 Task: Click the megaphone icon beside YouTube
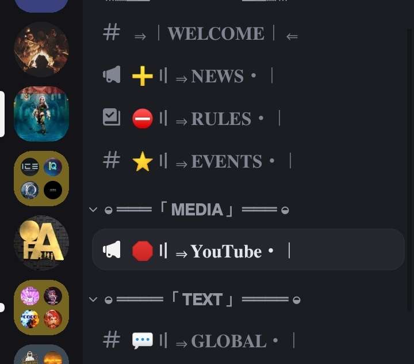click(x=112, y=249)
